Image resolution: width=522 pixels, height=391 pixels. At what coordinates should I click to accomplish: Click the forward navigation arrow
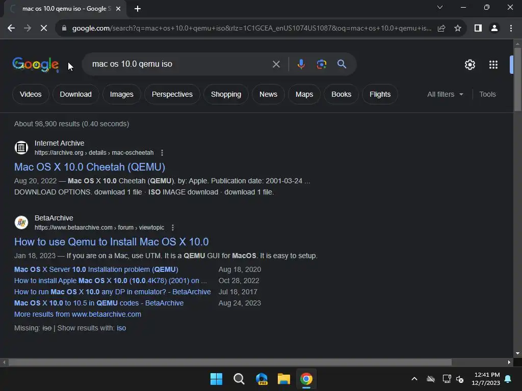point(28,29)
